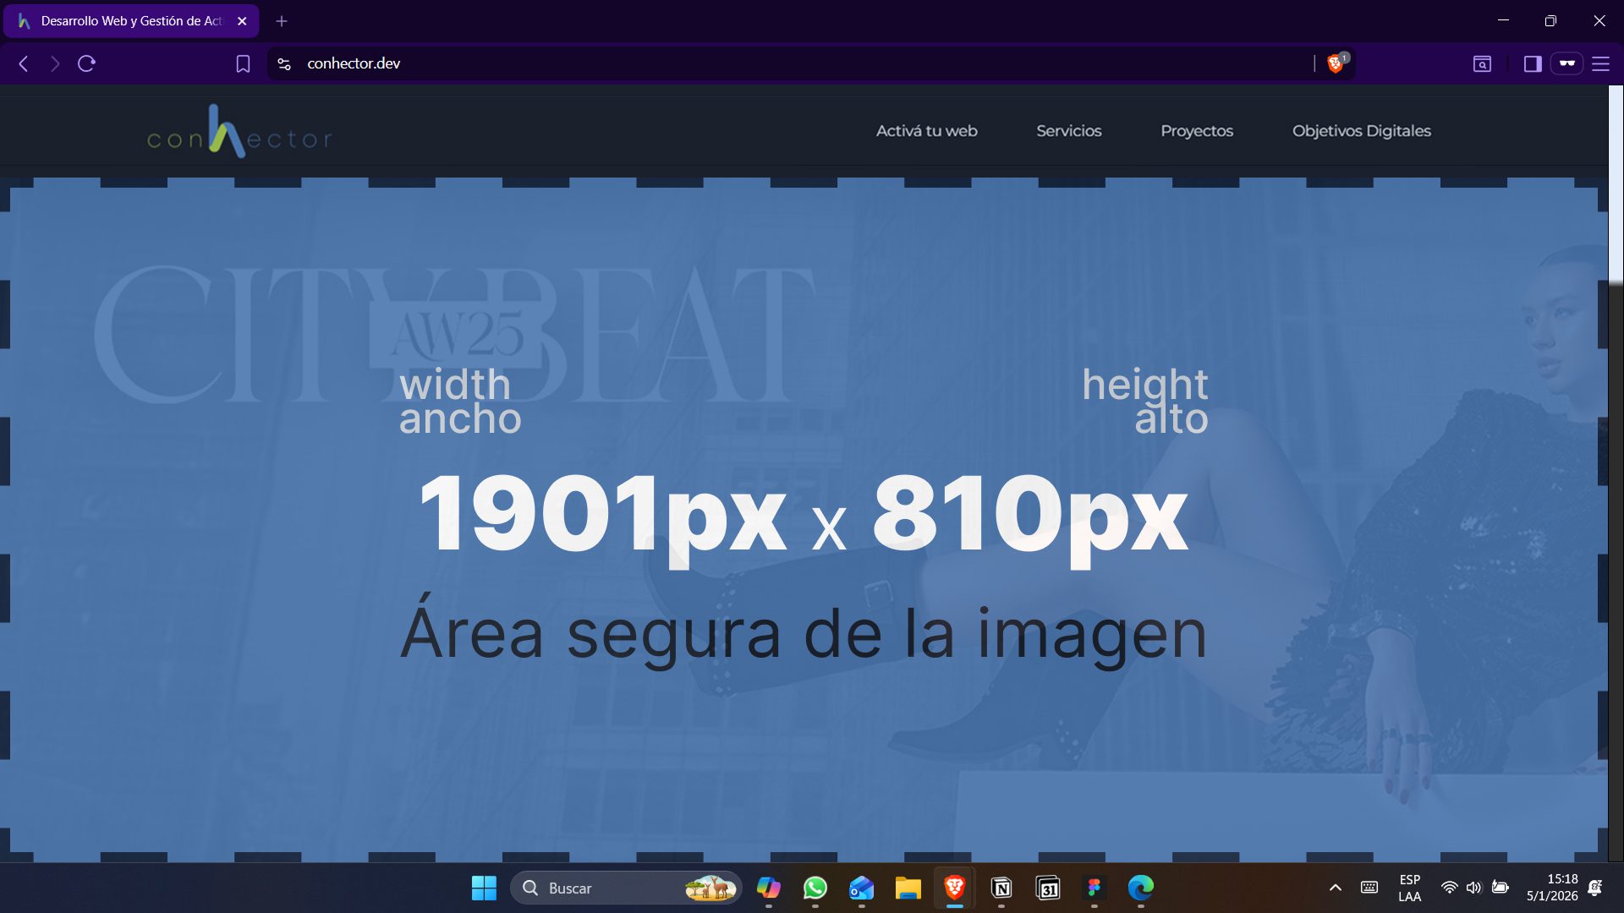1624x913 pixels.
Task: Expand hidden system tray icons
Action: [1335, 888]
